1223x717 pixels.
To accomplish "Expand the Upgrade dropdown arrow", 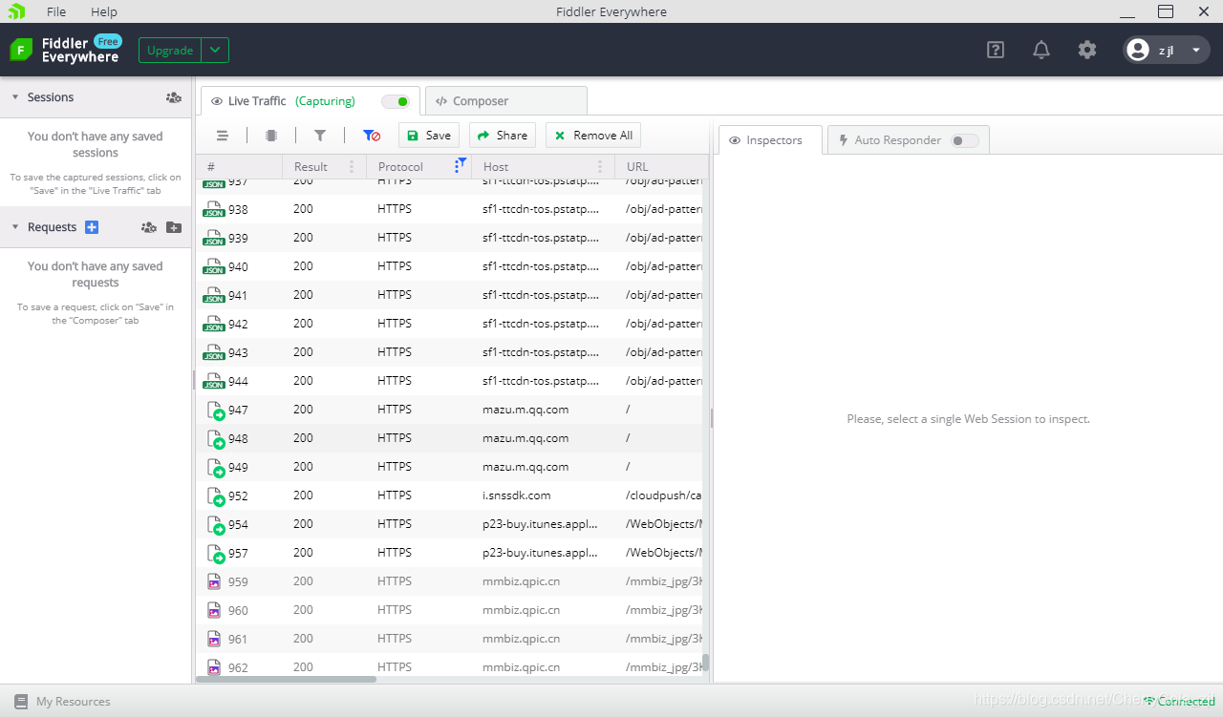I will click(x=216, y=50).
